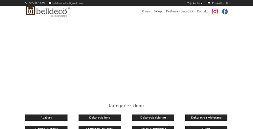Open the Facebook page icon
Screen dimensions: 253x129
(225, 11)
